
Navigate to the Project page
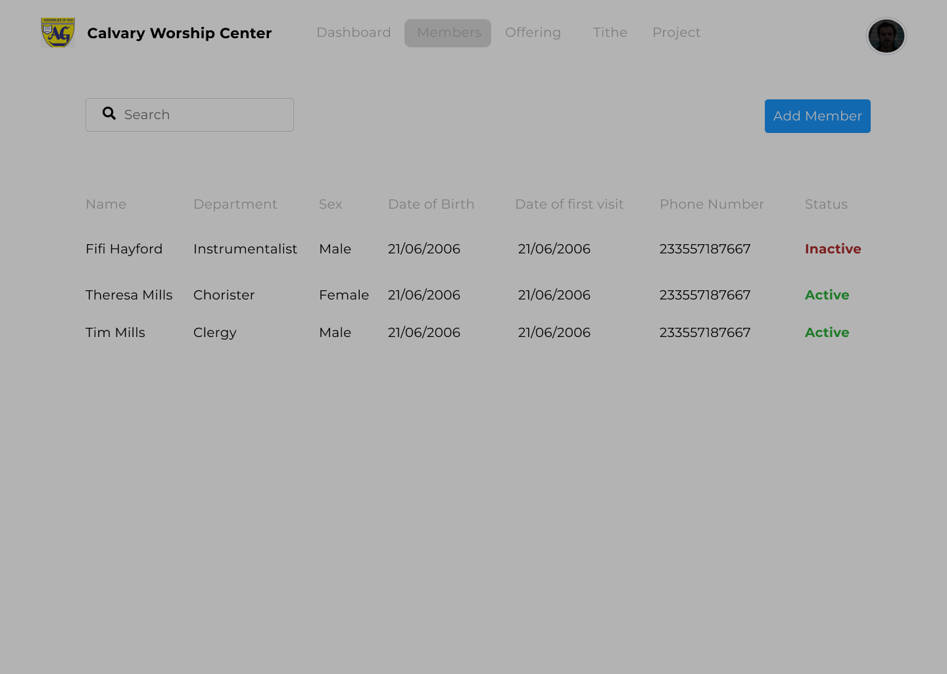pyautogui.click(x=676, y=32)
